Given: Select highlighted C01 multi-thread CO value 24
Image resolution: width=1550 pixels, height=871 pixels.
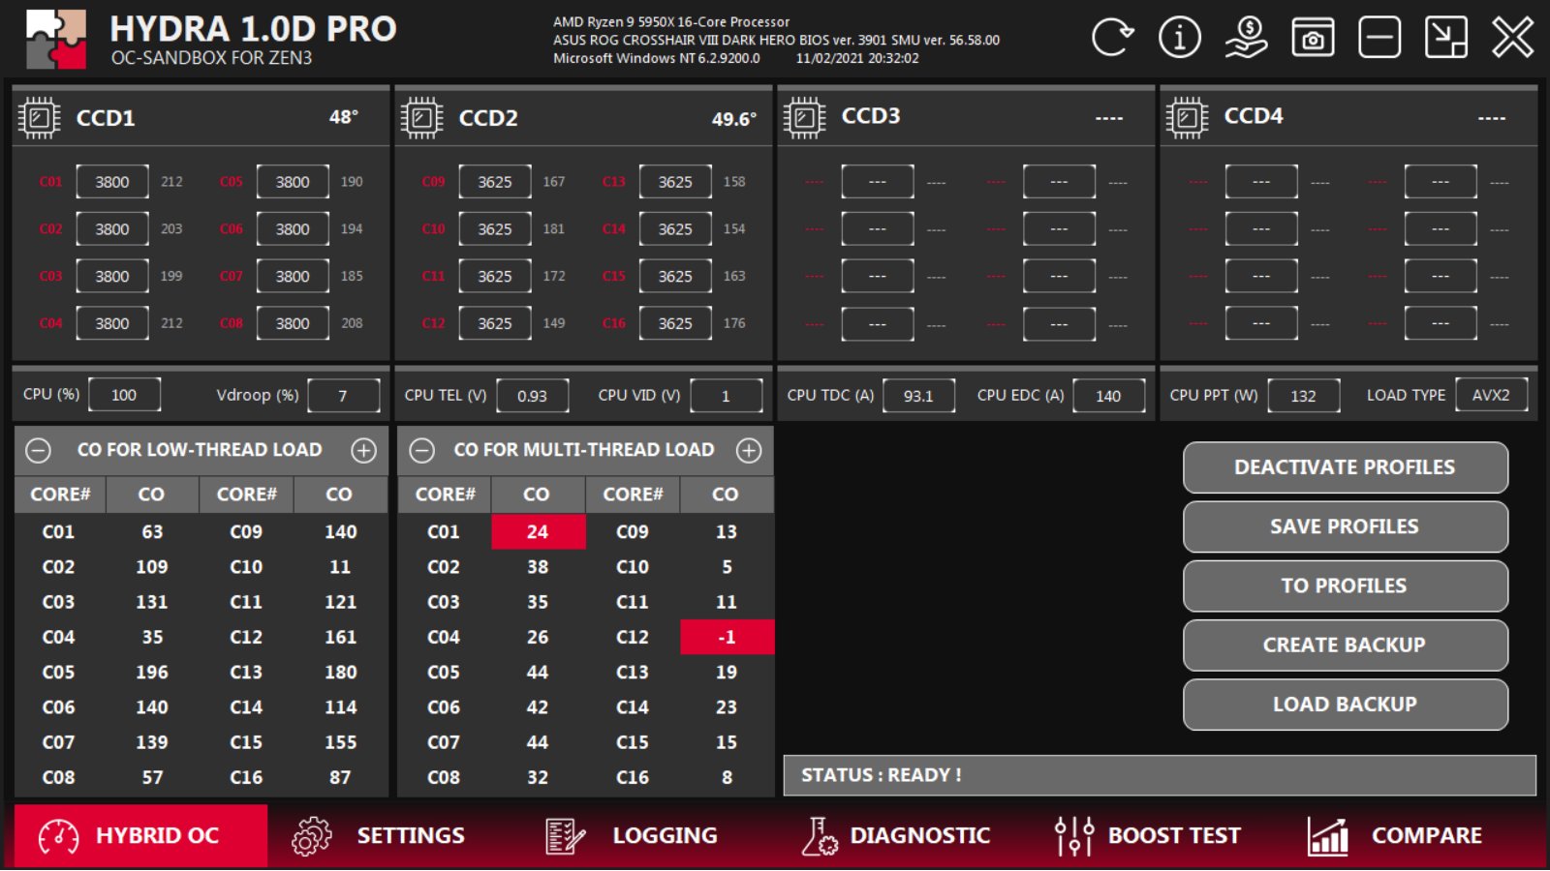Looking at the screenshot, I should 538,531.
